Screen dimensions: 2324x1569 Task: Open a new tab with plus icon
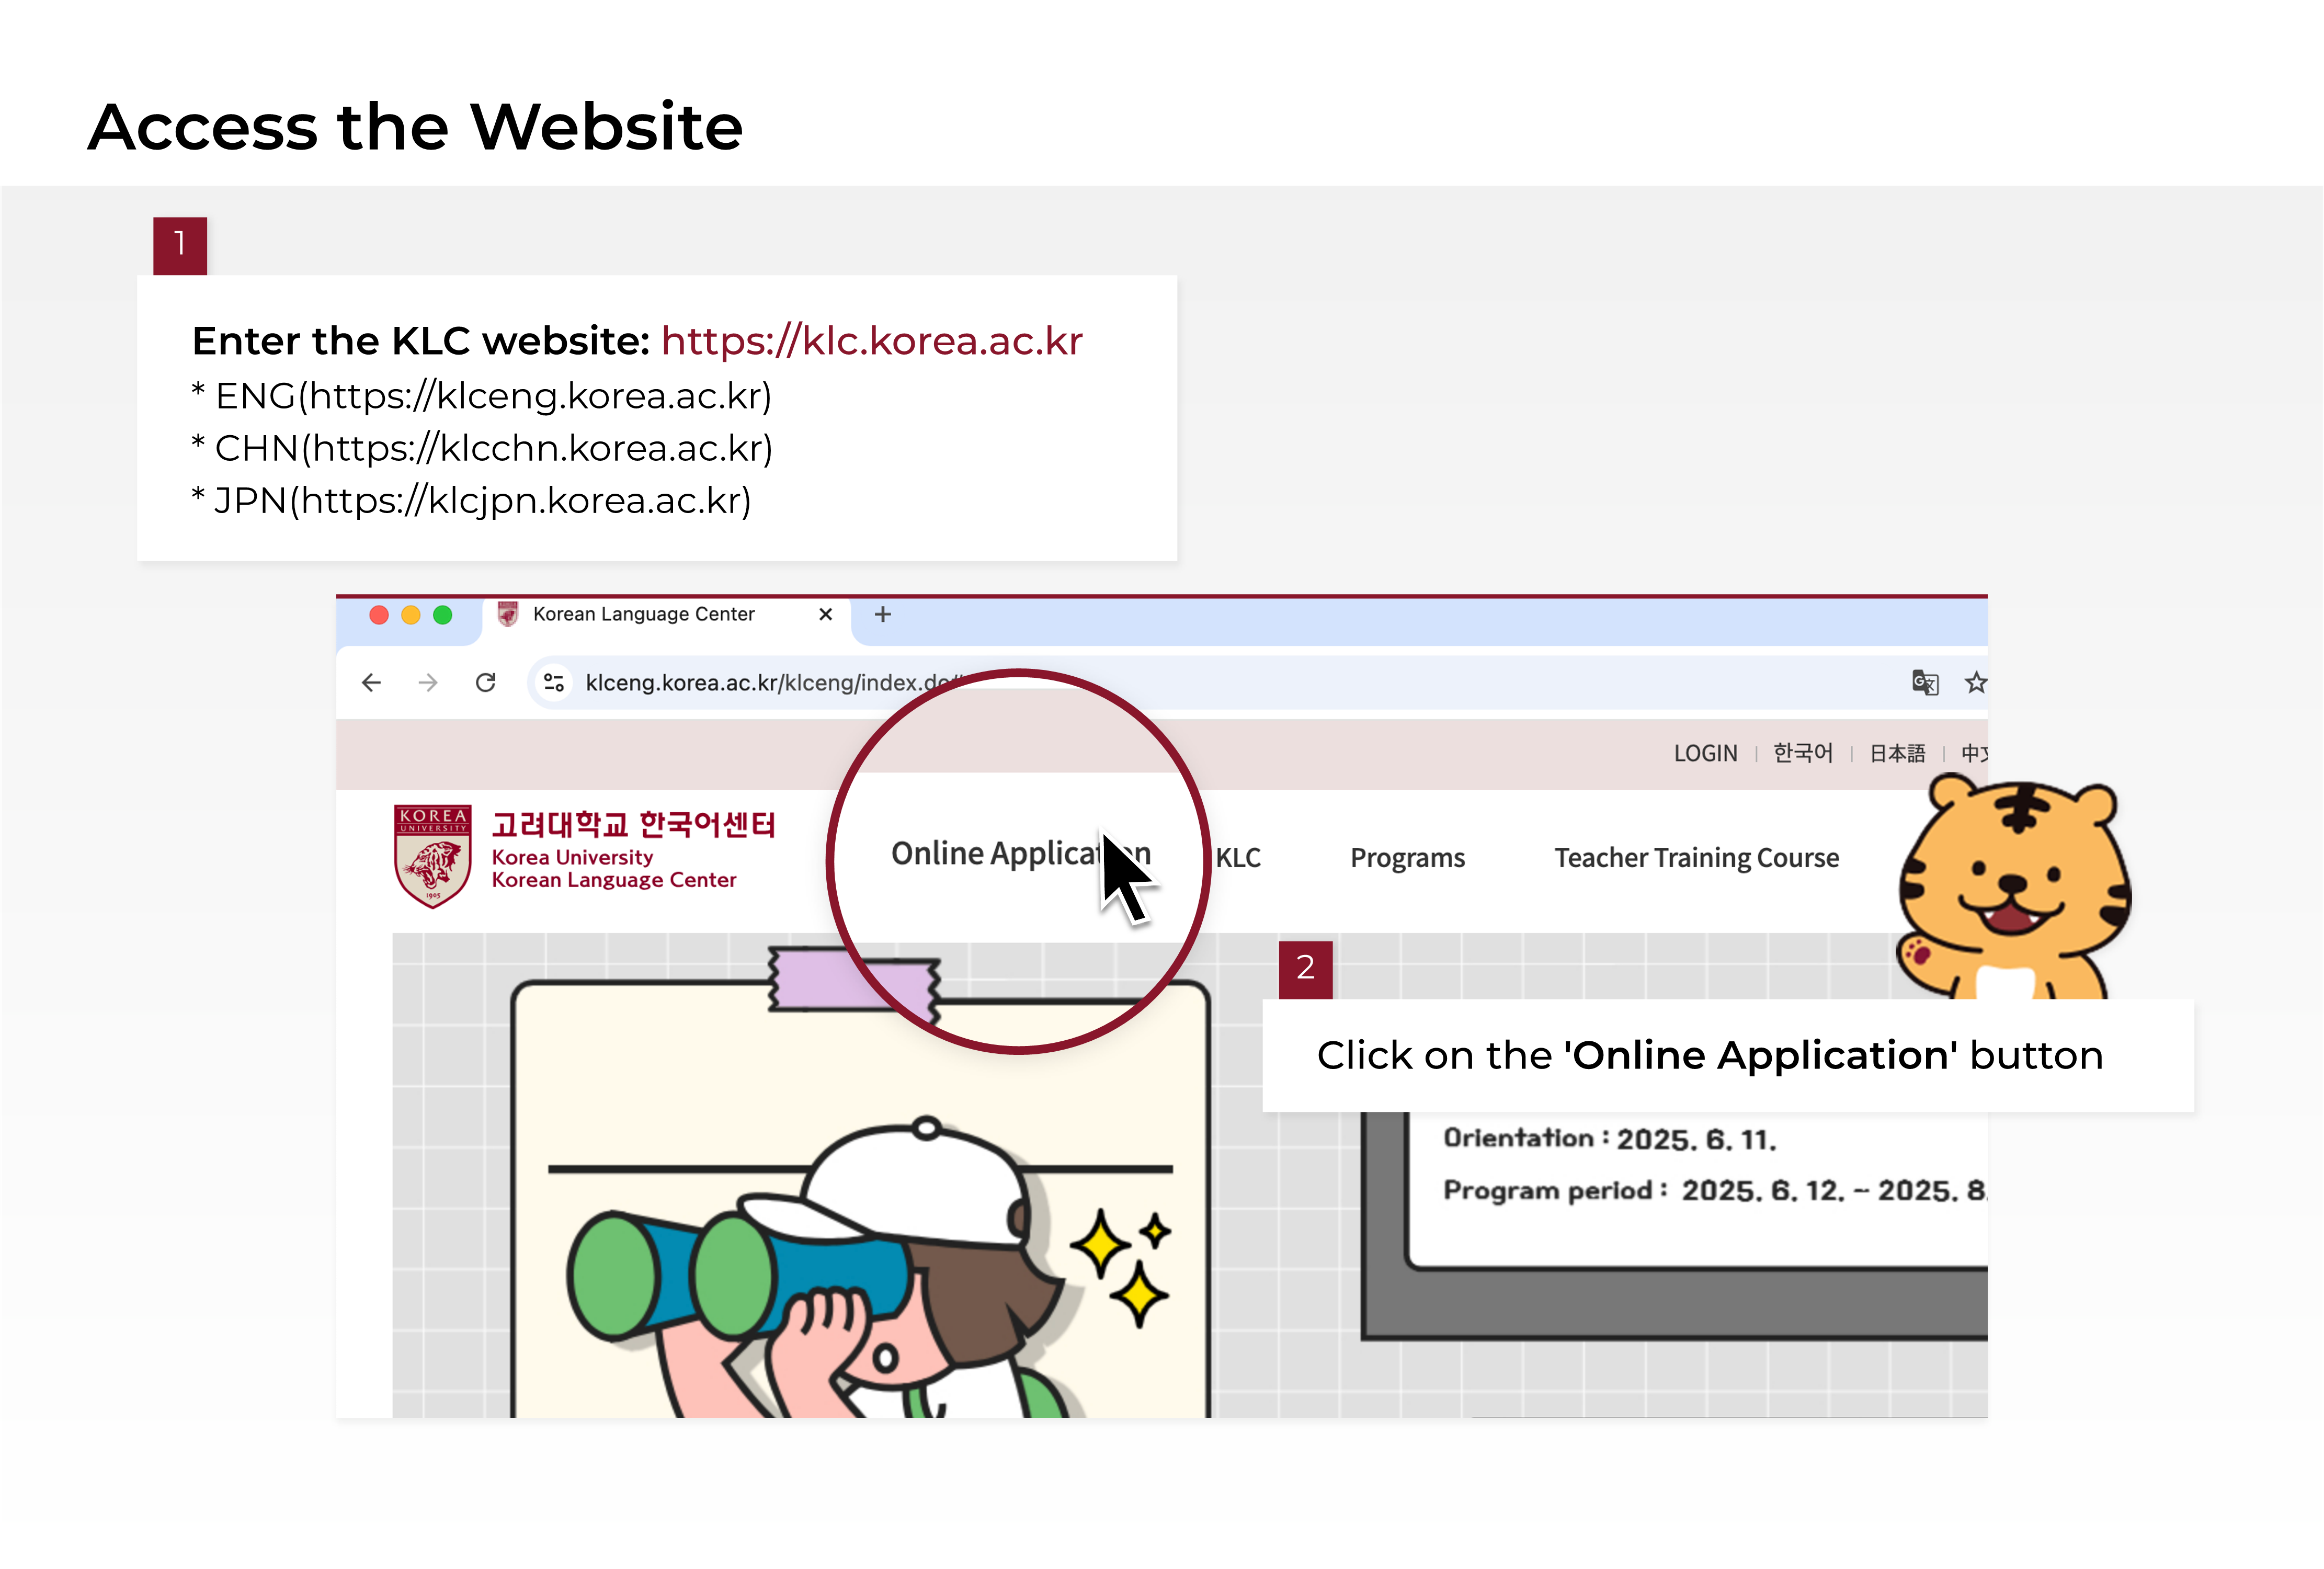[x=882, y=614]
